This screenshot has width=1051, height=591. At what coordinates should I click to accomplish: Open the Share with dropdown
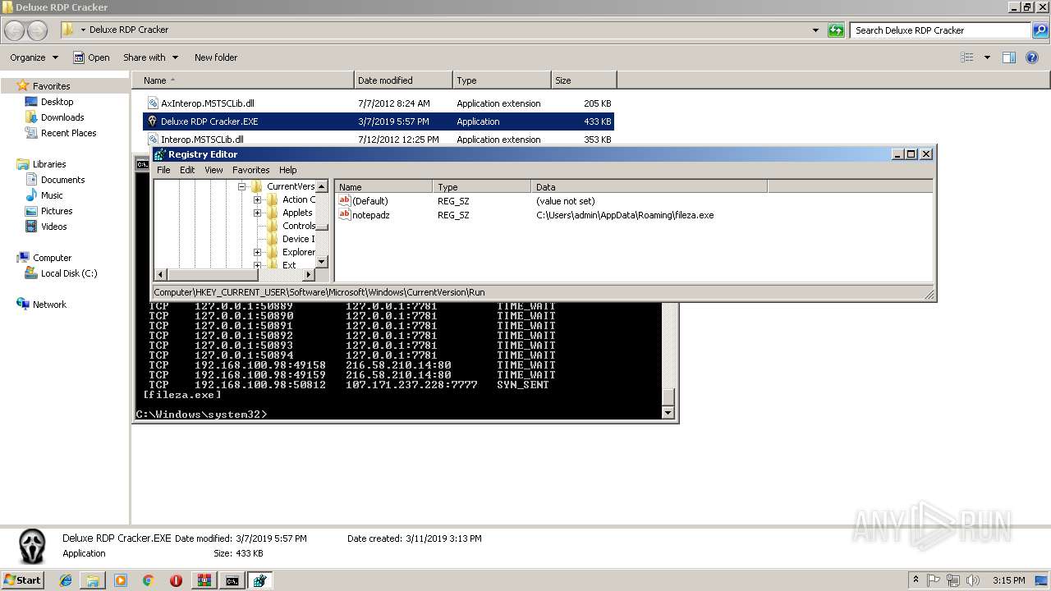pos(150,57)
